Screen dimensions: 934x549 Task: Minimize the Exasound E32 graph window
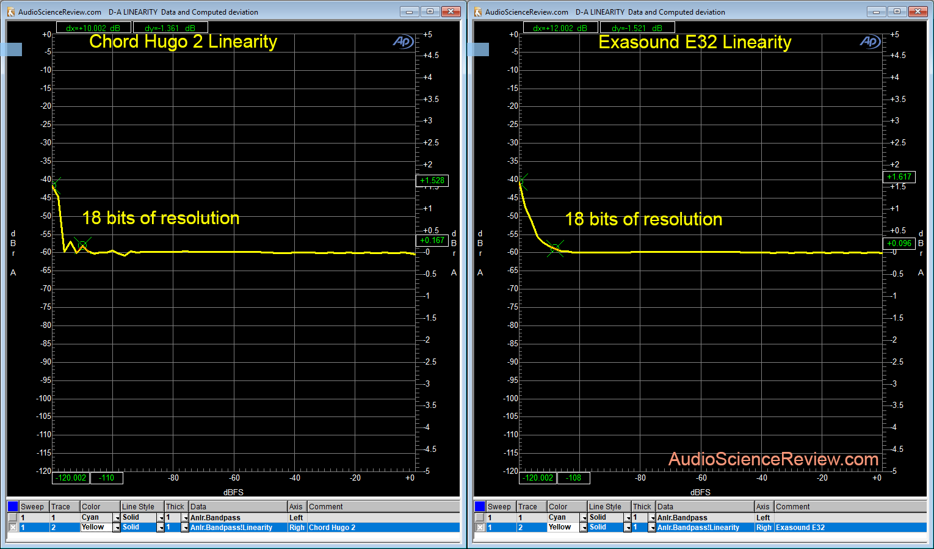click(876, 12)
